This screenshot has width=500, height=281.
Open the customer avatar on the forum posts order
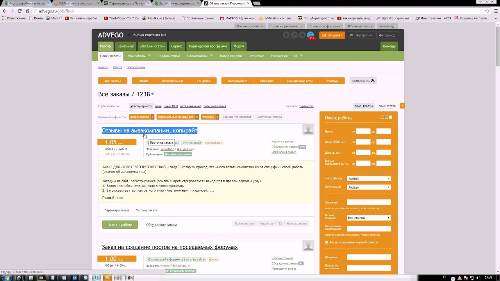point(308,246)
